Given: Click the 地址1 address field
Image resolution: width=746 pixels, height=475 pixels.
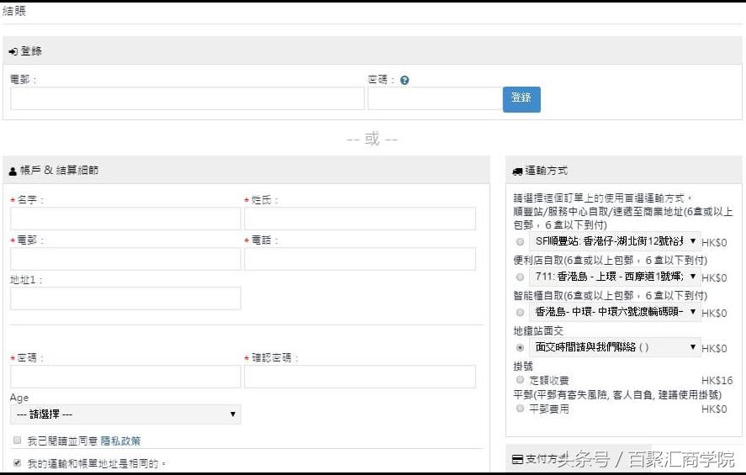Looking at the screenshot, I should 125,298.
